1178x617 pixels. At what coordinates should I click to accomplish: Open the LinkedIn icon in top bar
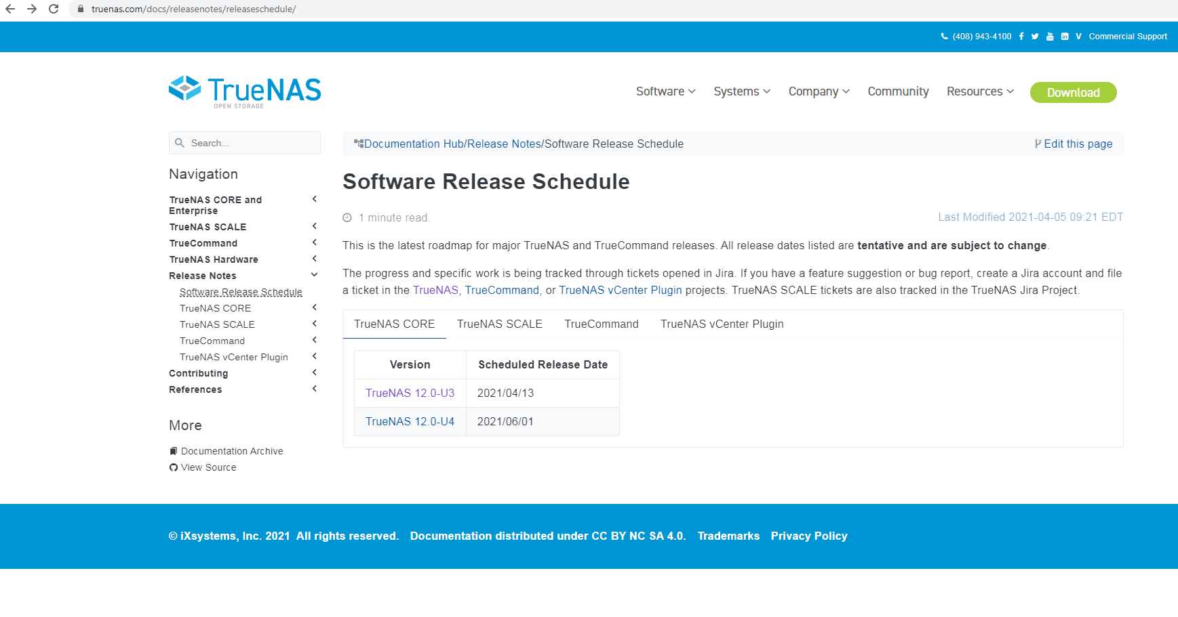(x=1065, y=37)
